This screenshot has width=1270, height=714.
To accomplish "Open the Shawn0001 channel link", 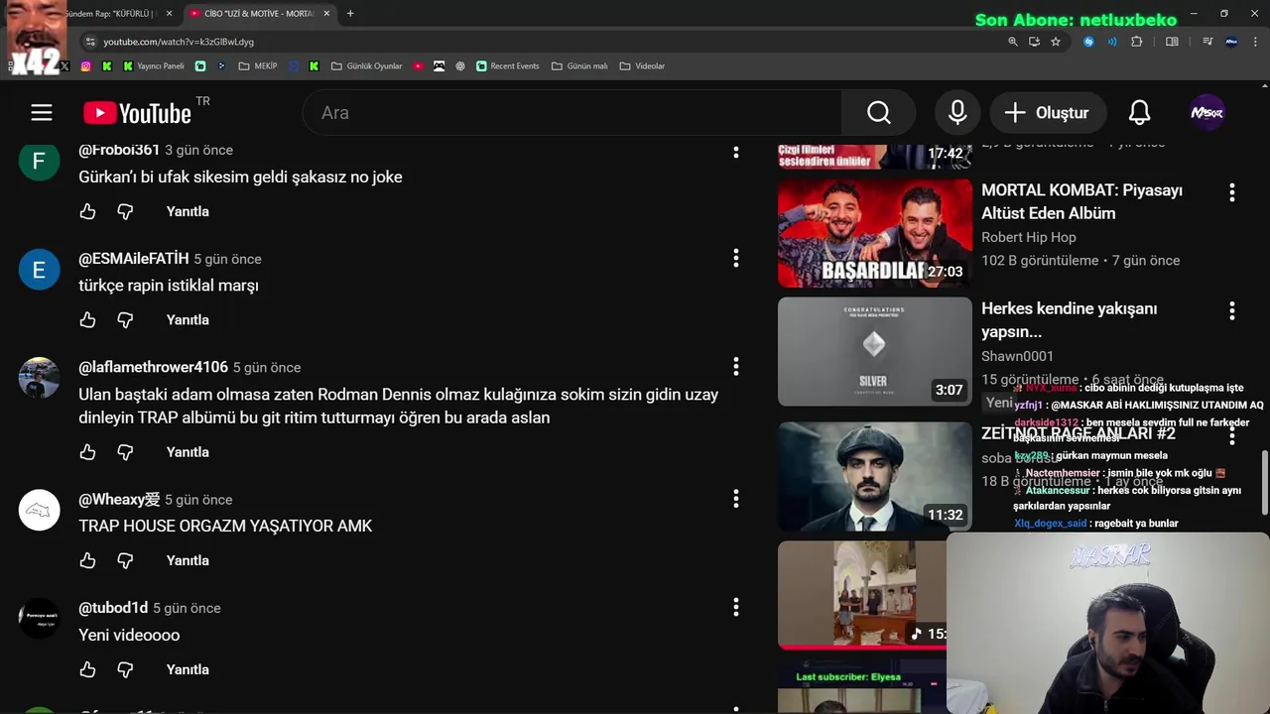I will 1017,356.
